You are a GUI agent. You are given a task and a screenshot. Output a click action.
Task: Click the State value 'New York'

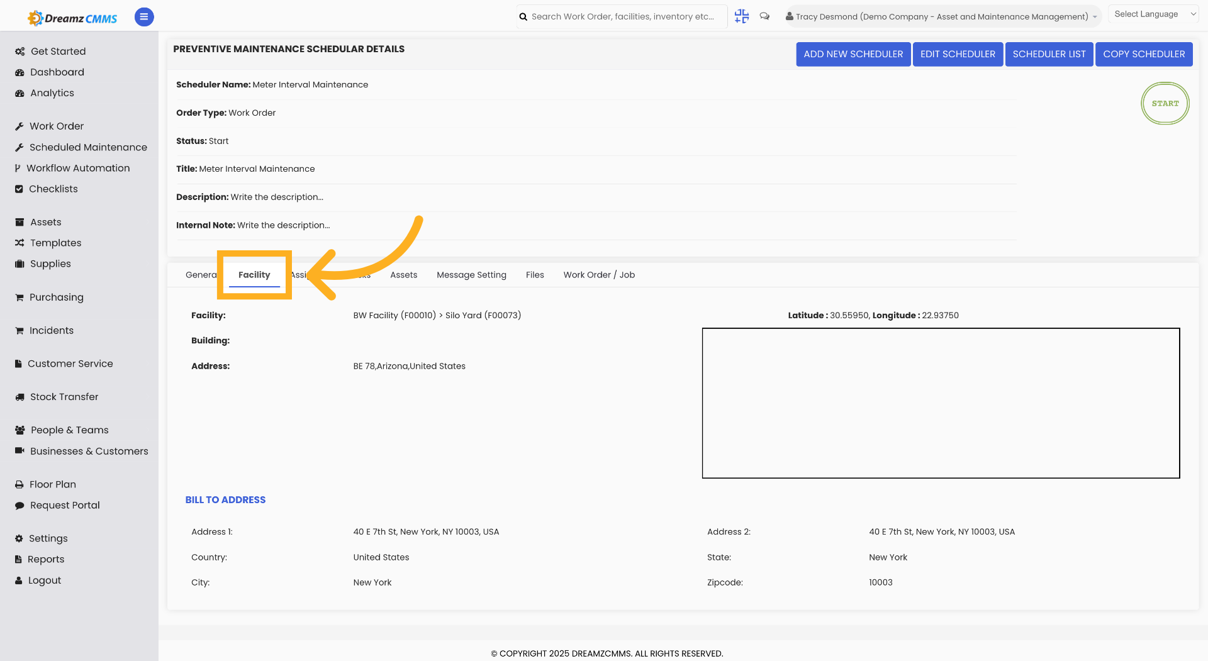point(888,557)
